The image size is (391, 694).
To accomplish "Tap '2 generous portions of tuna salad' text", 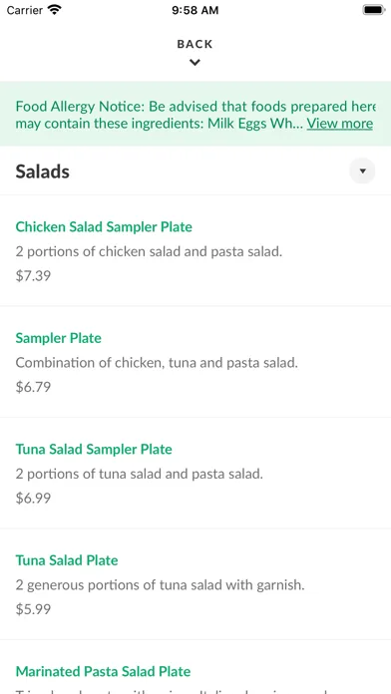I will (119, 585).
